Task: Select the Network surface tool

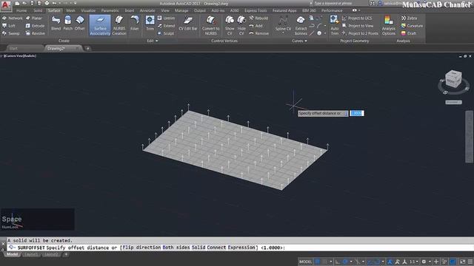Action: (13, 18)
